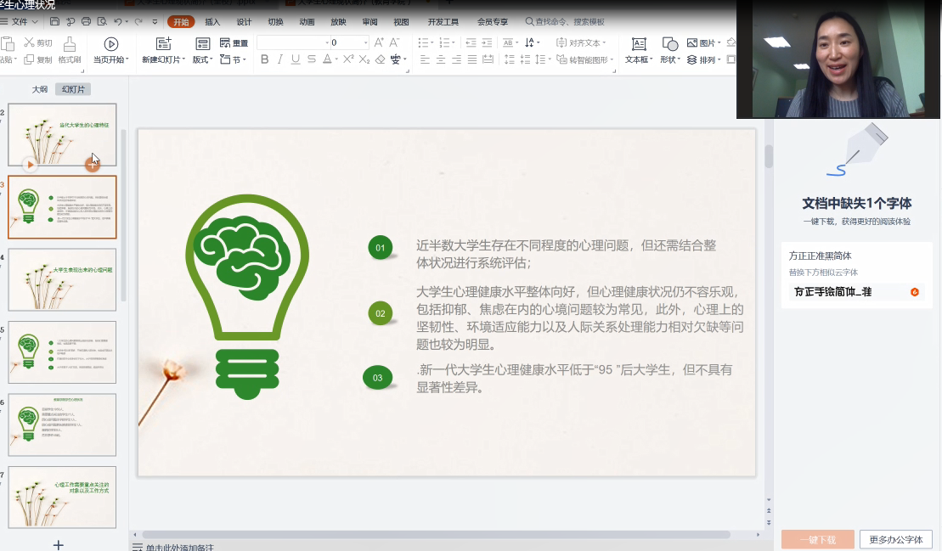Click the 更多办公字体 button
Screen dimensions: 942x551
pos(895,539)
